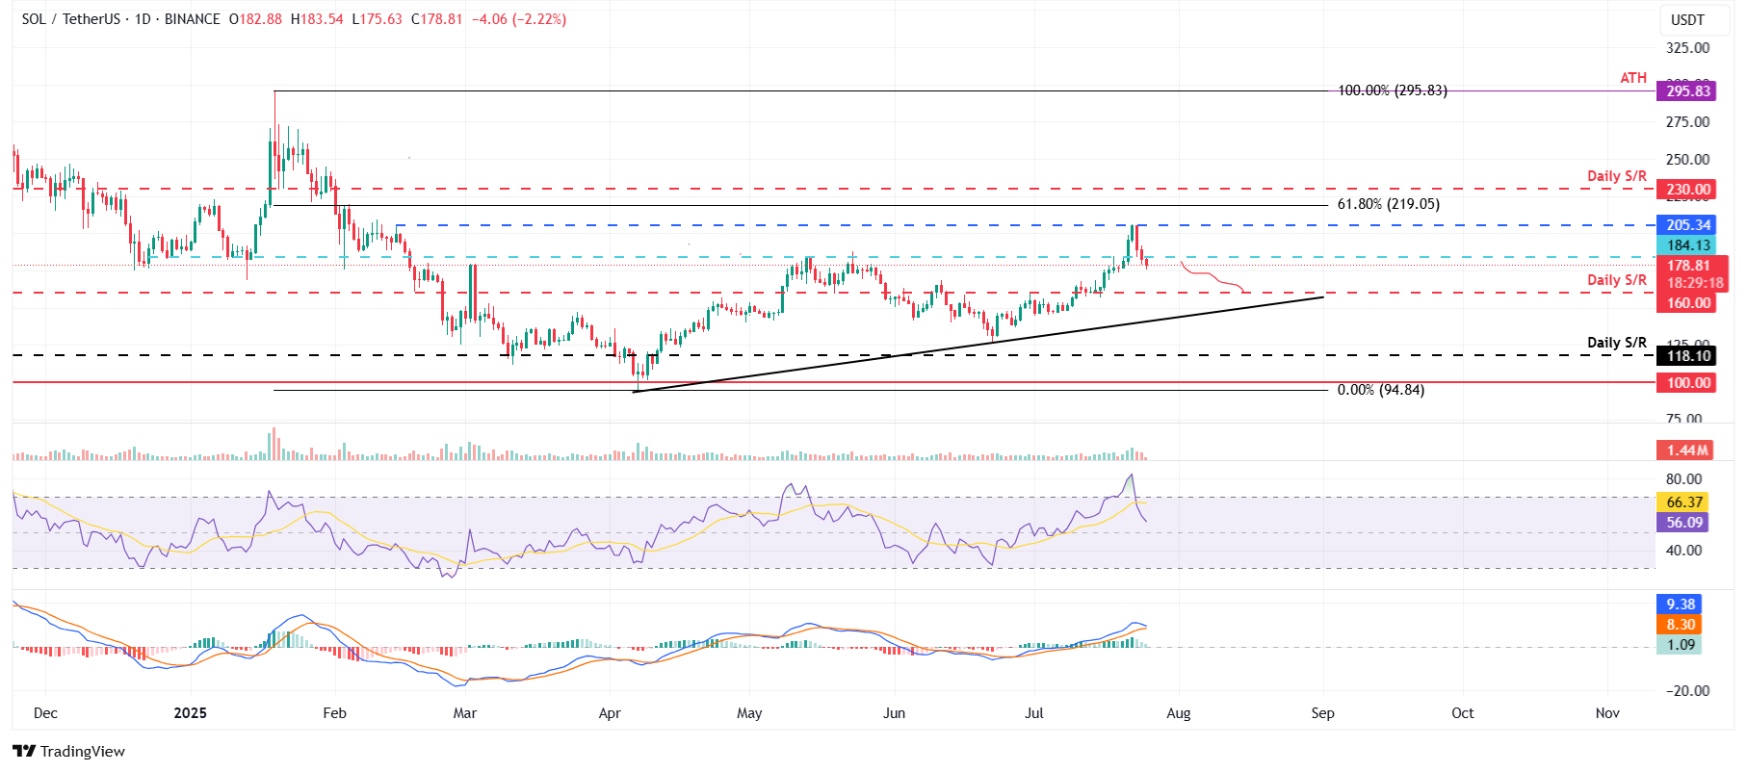Click the black 118.10 Daily S/R tag
Viewport: 1747px width, 772px height.
1687,356
